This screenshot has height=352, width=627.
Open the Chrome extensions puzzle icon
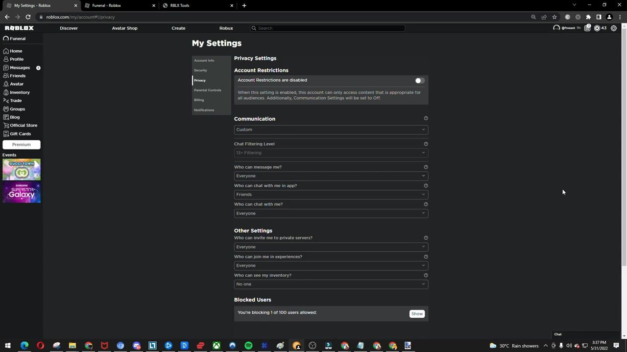point(588,17)
